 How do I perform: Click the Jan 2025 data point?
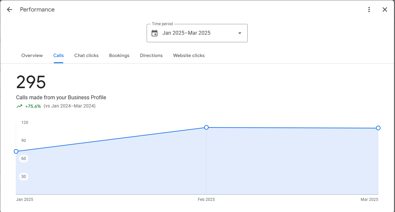click(x=16, y=151)
